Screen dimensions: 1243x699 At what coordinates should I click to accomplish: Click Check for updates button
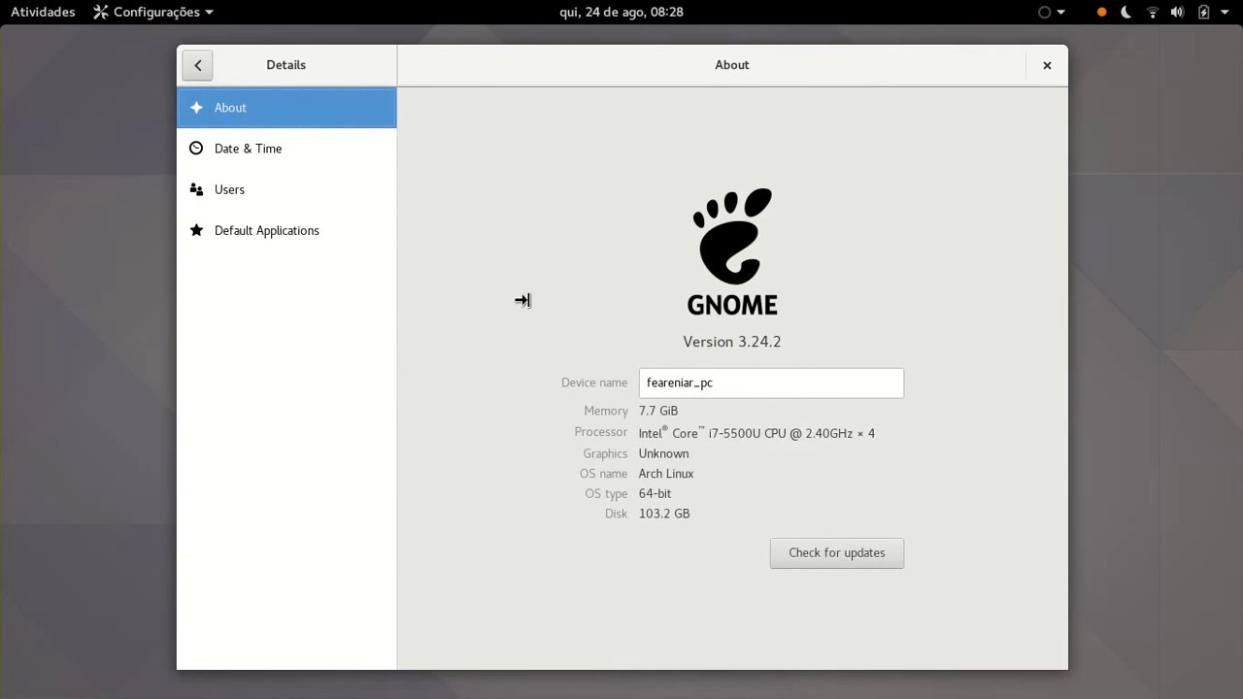(837, 553)
